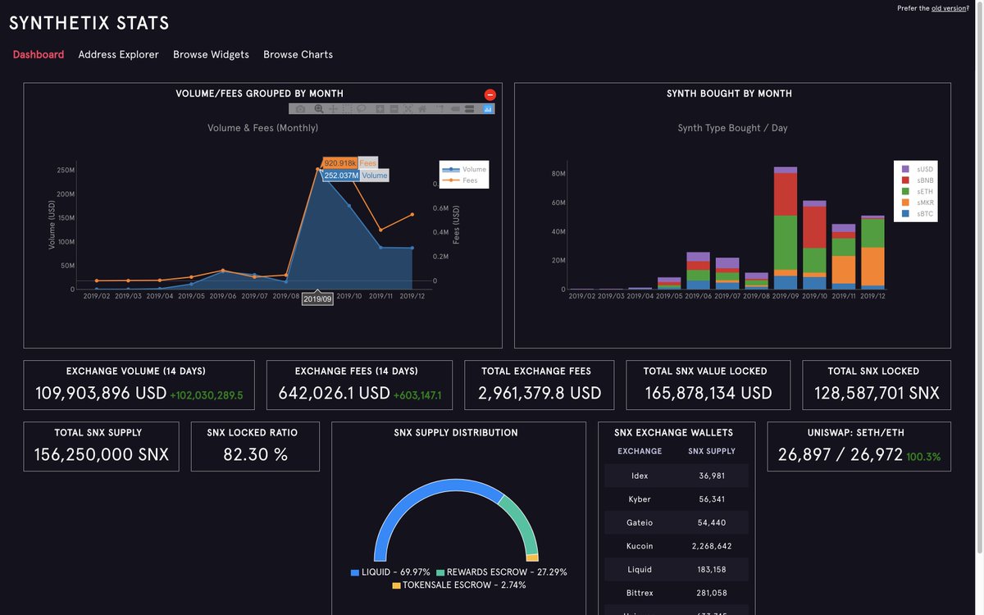Screen dimensions: 984x615
Task: Click the red sBNB segment of 2019/09 bar
Action: 785,194
